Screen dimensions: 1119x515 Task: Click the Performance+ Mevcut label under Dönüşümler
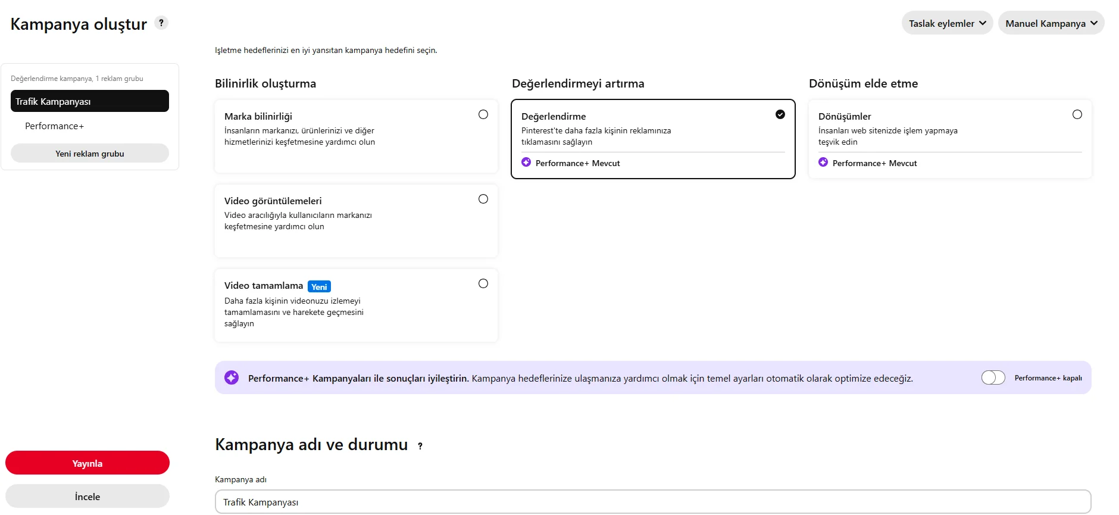(874, 163)
